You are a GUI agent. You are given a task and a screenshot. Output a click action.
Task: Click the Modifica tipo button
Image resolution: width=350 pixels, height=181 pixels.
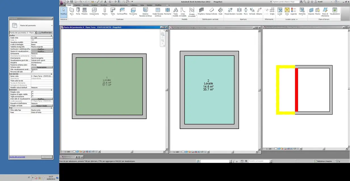pyautogui.click(x=45, y=33)
